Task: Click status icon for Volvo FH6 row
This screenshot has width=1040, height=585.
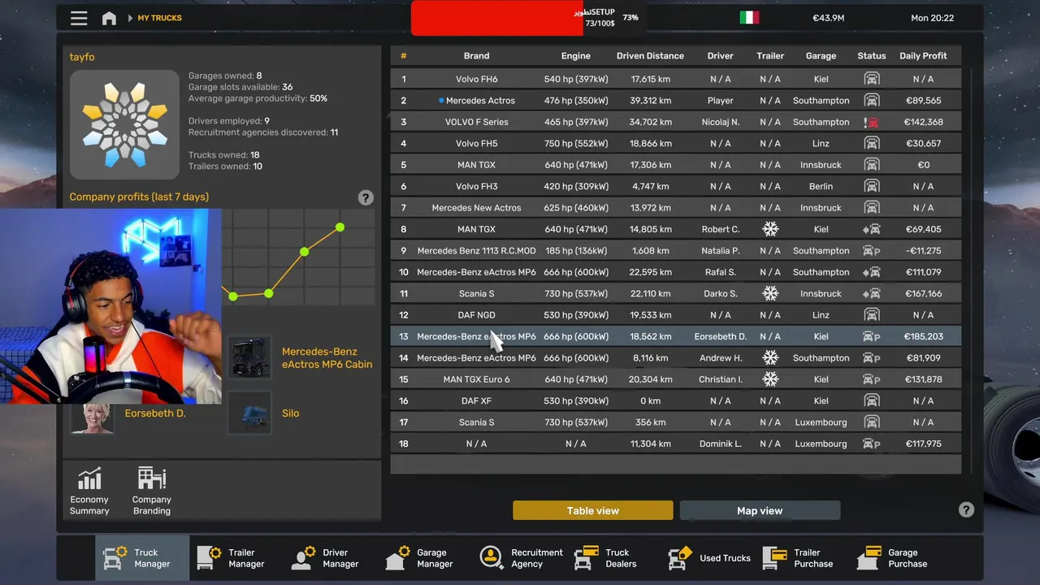Action: [871, 79]
